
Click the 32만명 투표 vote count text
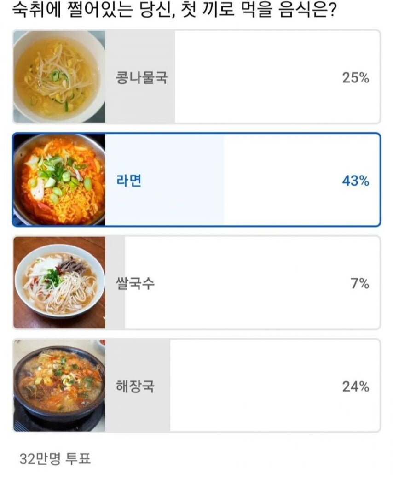click(x=55, y=459)
